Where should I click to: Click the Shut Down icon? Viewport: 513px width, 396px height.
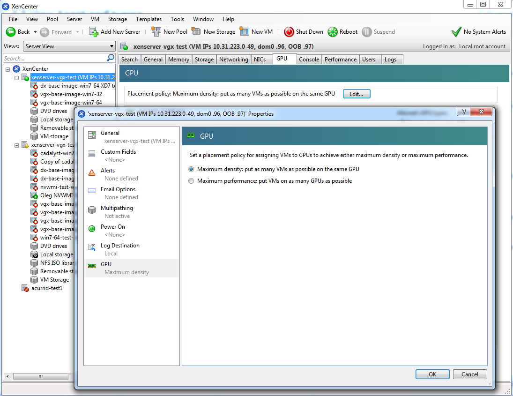[x=289, y=31]
